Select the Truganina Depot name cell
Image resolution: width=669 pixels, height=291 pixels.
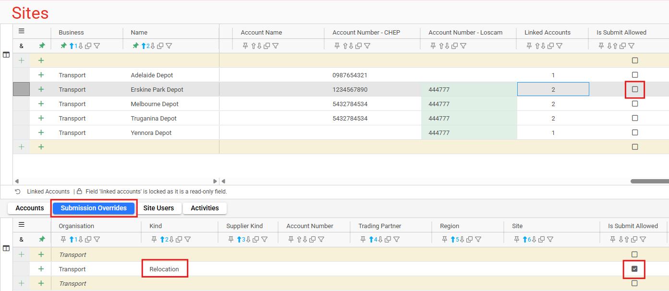(154, 118)
